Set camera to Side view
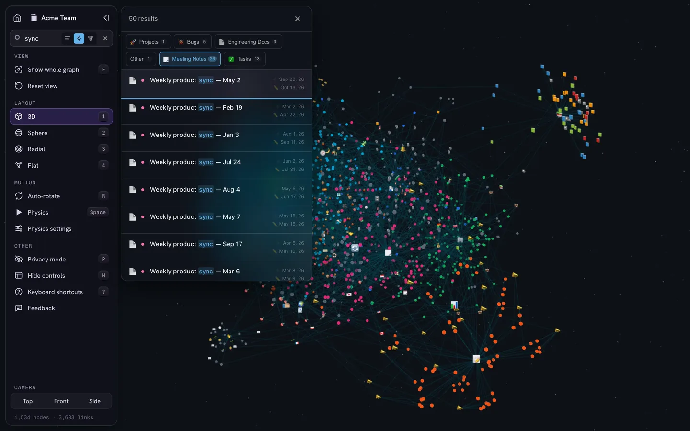Screen dimensions: 690x431 tap(95, 401)
